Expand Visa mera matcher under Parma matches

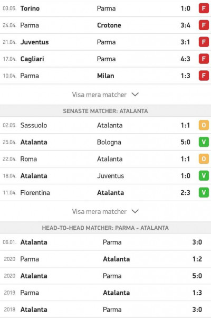pos(105,95)
